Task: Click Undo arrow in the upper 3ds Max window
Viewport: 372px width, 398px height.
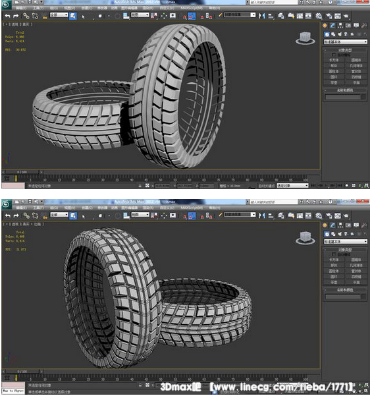Action: point(8,16)
